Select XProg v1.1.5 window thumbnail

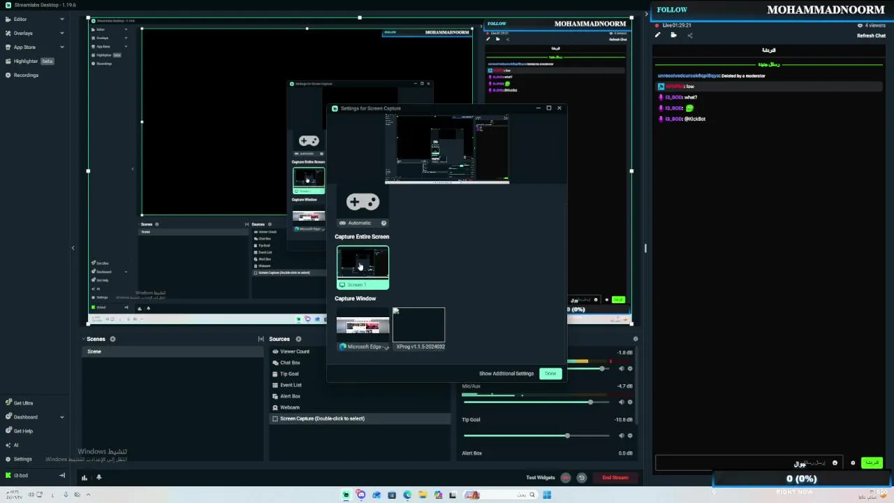(419, 329)
